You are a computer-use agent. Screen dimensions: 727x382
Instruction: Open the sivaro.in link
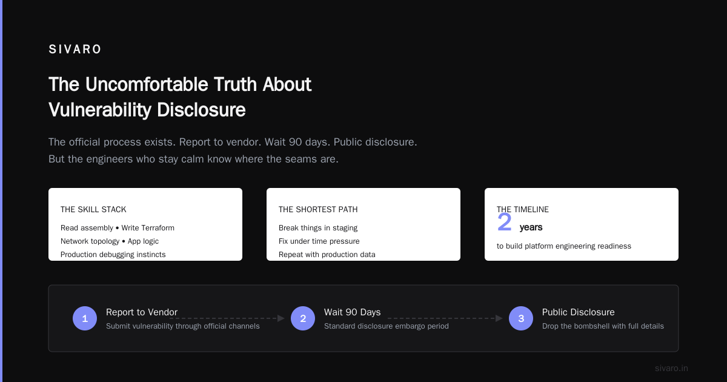pos(671,369)
